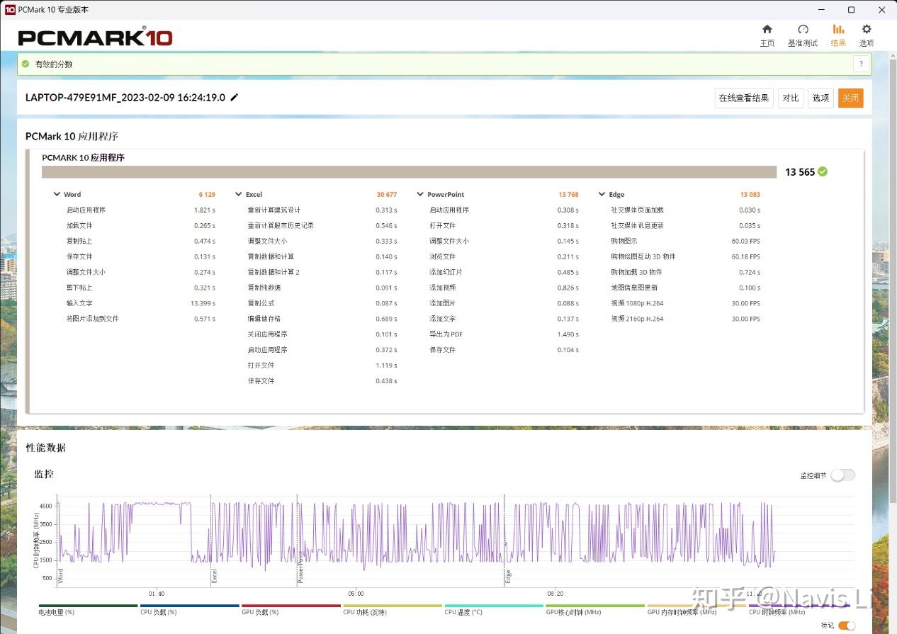Click the Edge score 13 083
The height and width of the screenshot is (634, 897).
(750, 194)
